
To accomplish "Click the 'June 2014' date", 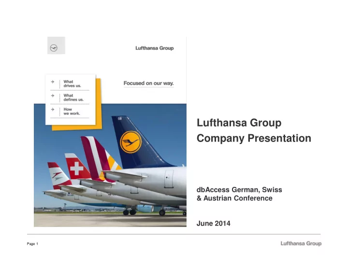I will [213, 223].
